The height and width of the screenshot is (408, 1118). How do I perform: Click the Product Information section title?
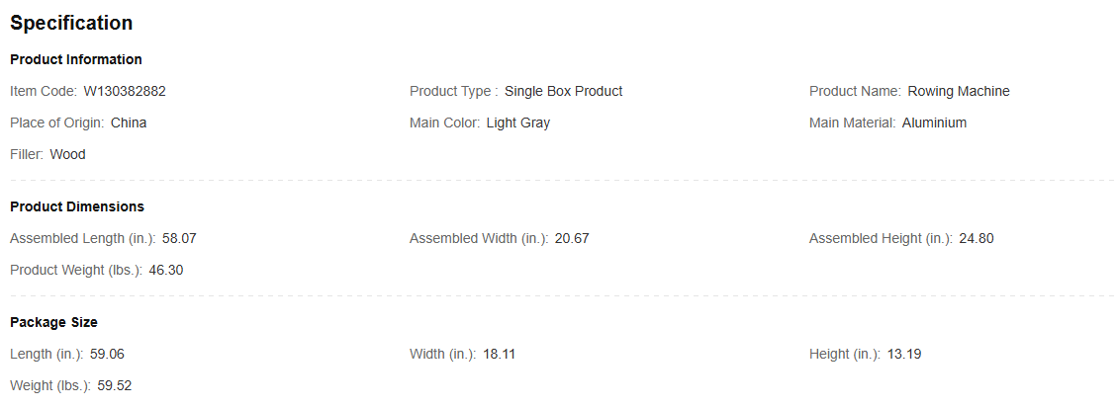tap(76, 59)
